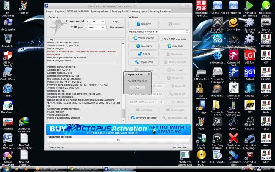Click OK in the Card not respond dialog
Viewport: 275px width, 172px height.
pyautogui.click(x=137, y=88)
